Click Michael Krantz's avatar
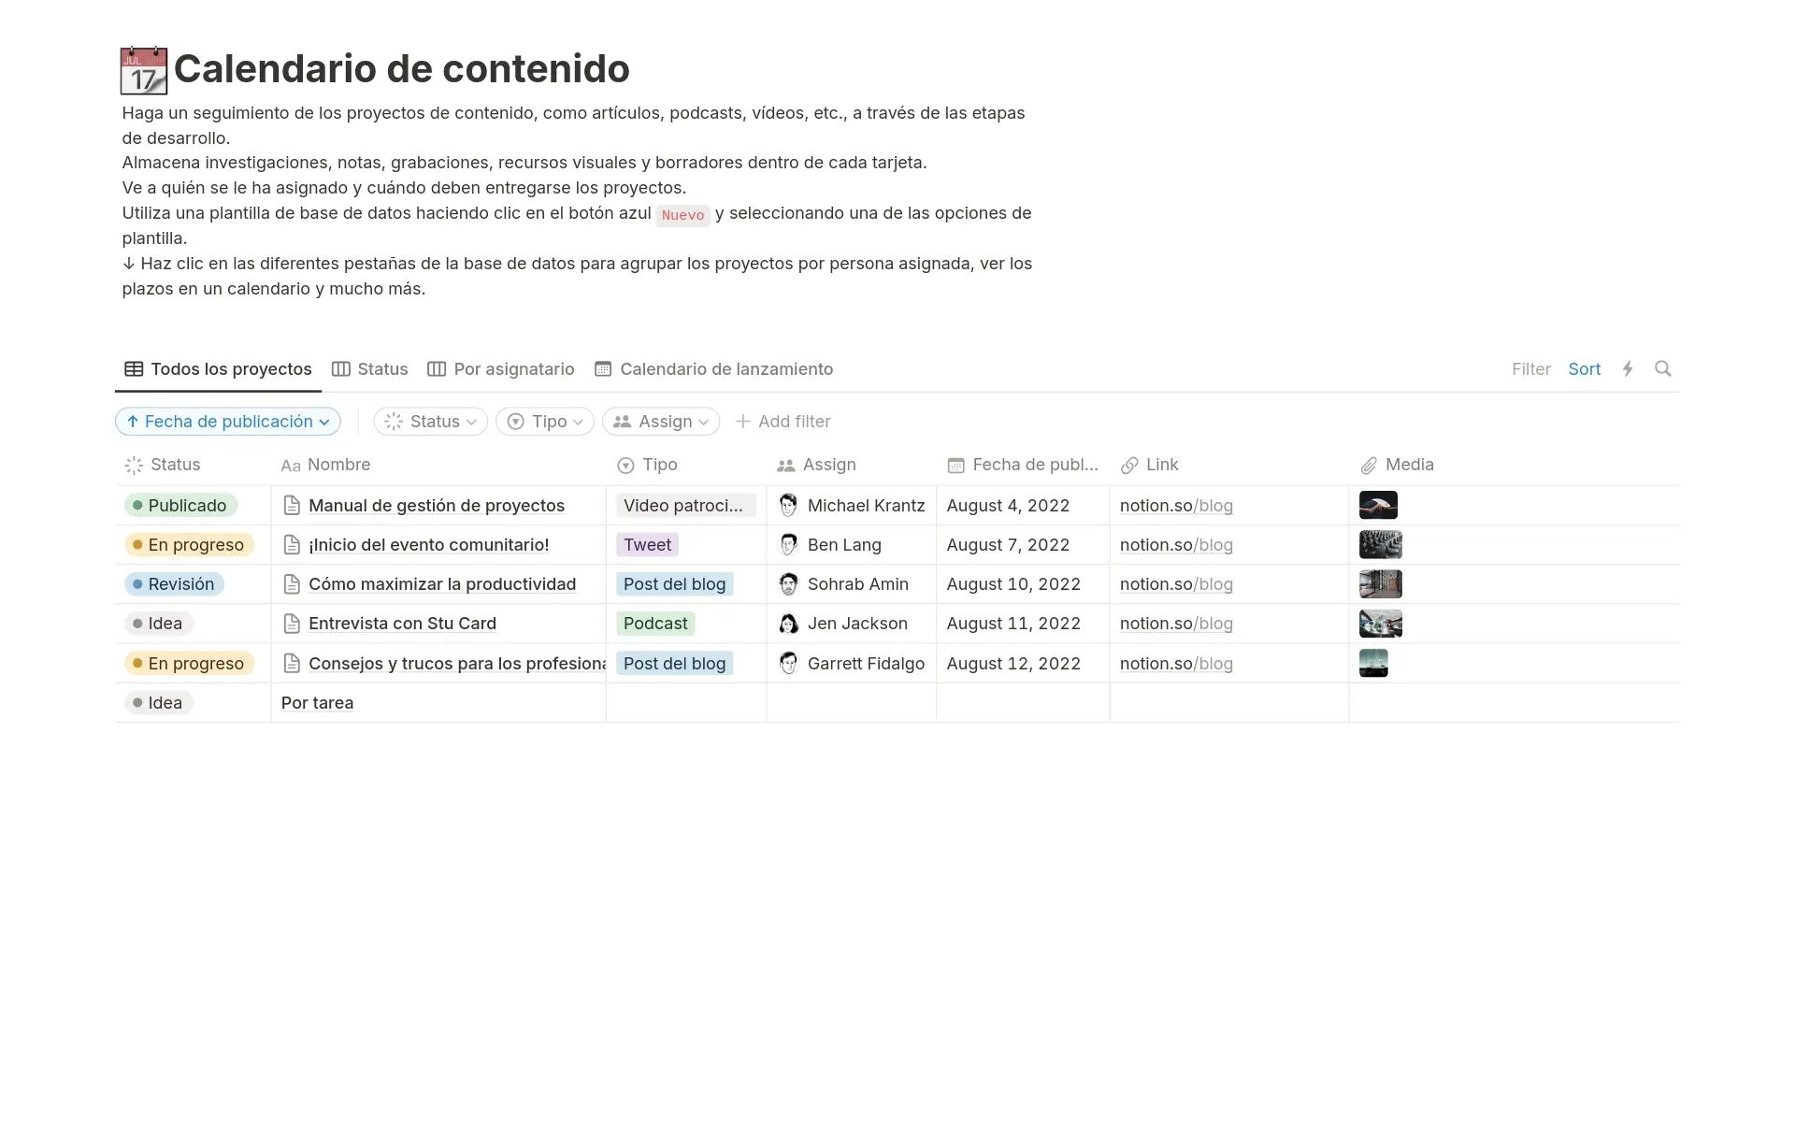1795x1121 pixels. click(x=789, y=505)
